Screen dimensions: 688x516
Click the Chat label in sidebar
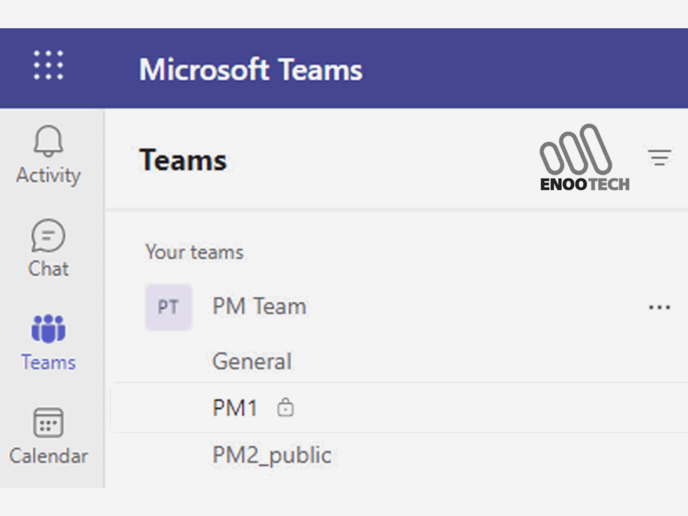[x=48, y=269]
